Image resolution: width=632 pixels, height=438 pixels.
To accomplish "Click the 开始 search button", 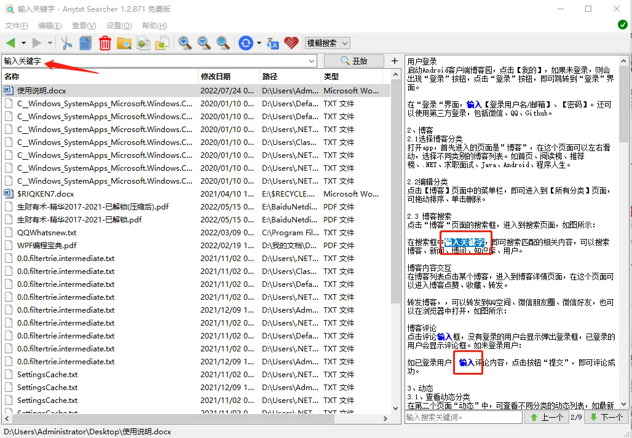I will (x=354, y=61).
